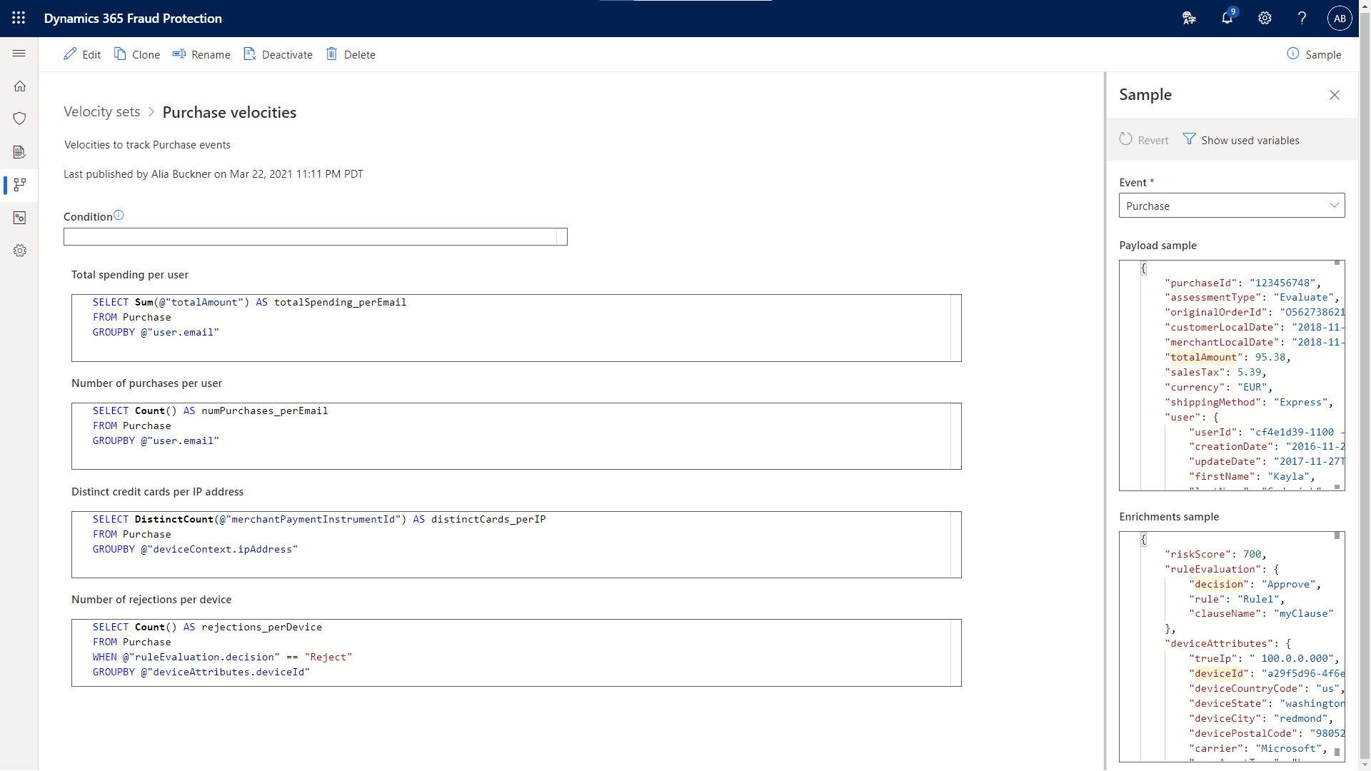The image size is (1371, 771).
Task: Navigate to Velocity sets breadcrumb
Action: coord(101,112)
